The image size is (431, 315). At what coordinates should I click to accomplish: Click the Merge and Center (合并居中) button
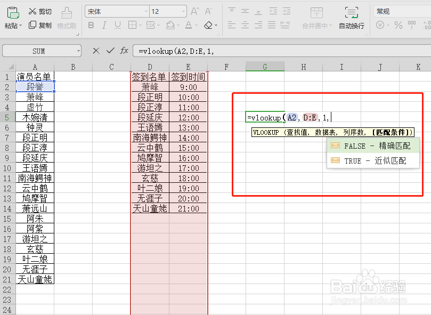point(316,18)
